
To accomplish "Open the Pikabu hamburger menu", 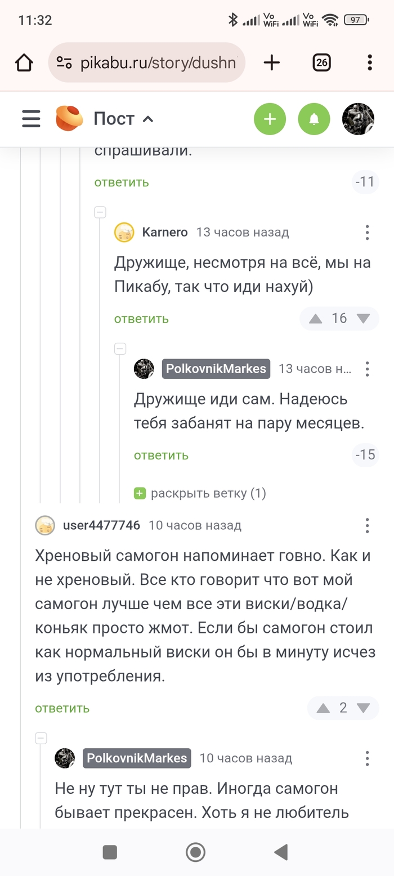I will coord(31,119).
